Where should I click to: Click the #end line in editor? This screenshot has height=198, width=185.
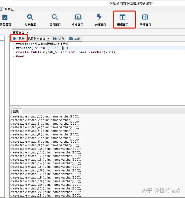[20, 56]
